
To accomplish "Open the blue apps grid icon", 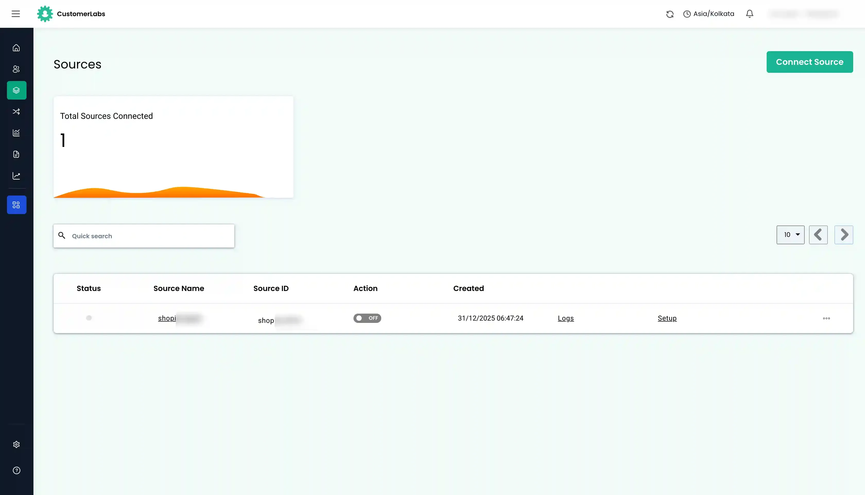I will coord(16,205).
